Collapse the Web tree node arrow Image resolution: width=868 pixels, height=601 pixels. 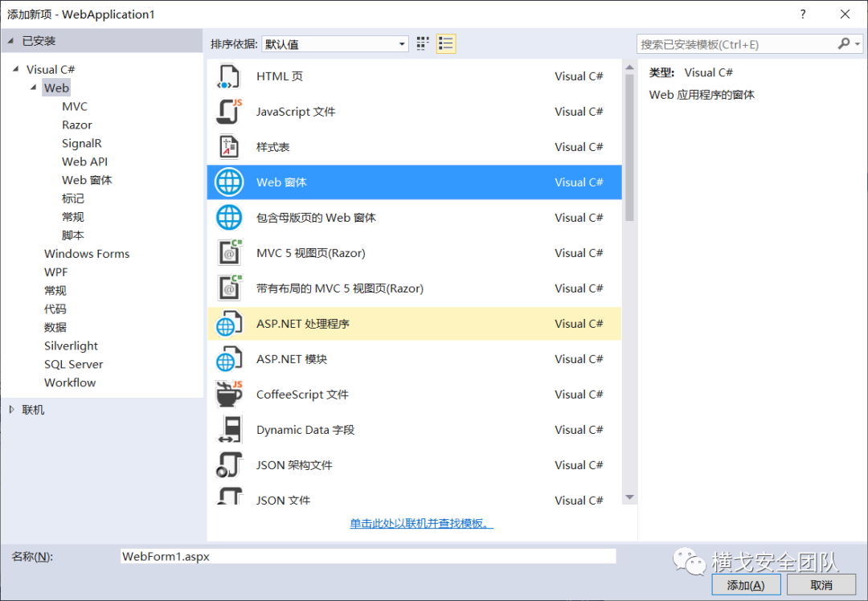click(33, 88)
